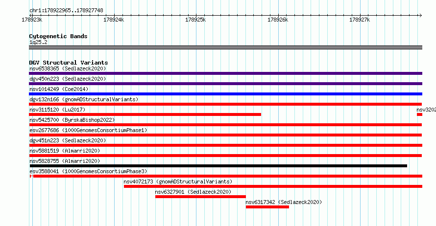Select the 1q25.2 band label
This screenshot has width=436, height=226.
tap(38, 42)
